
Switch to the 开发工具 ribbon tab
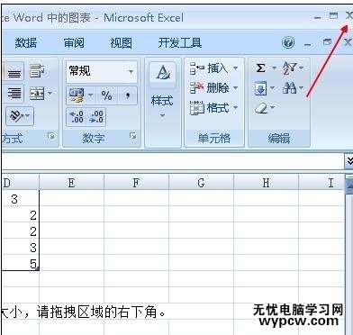click(x=179, y=43)
